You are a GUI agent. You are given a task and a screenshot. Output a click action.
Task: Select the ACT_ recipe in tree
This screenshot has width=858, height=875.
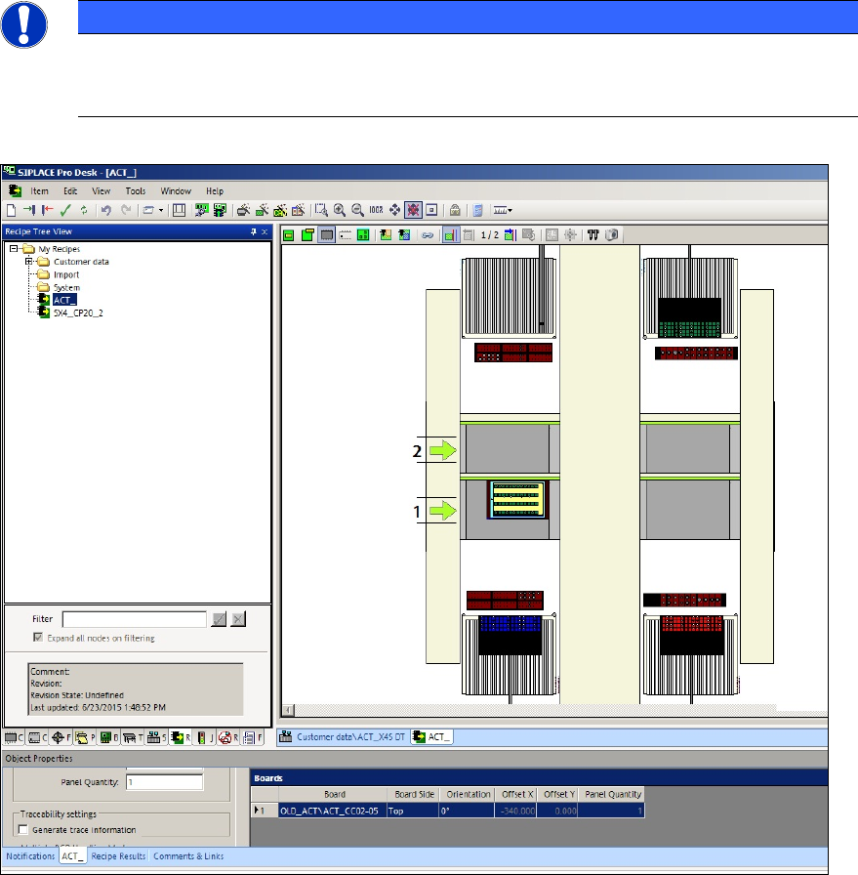point(64,300)
